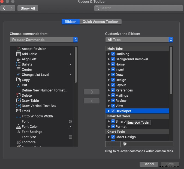Click the Font Color letter icon
This screenshot has width=184, height=169.
click(x=19, y=126)
